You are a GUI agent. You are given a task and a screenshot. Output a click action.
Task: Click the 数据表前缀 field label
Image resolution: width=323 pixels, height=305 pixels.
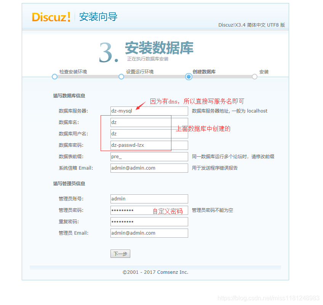coord(71,157)
